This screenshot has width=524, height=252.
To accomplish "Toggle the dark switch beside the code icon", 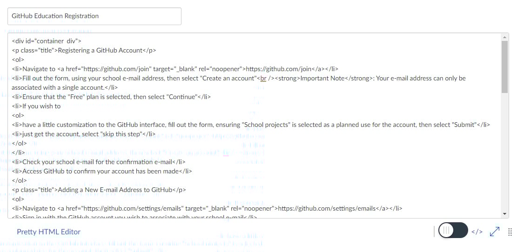I will coord(453,230).
